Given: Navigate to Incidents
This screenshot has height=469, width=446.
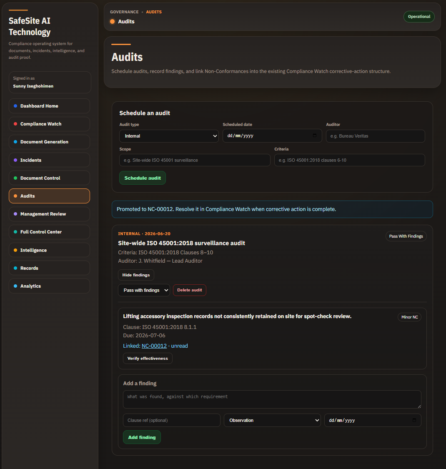Looking at the screenshot, I should pyautogui.click(x=49, y=160).
